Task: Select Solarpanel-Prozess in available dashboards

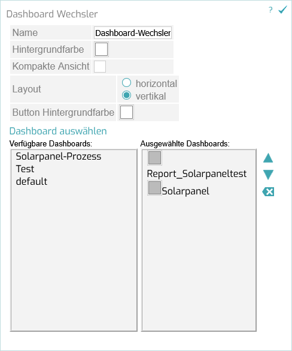Action: (59, 156)
